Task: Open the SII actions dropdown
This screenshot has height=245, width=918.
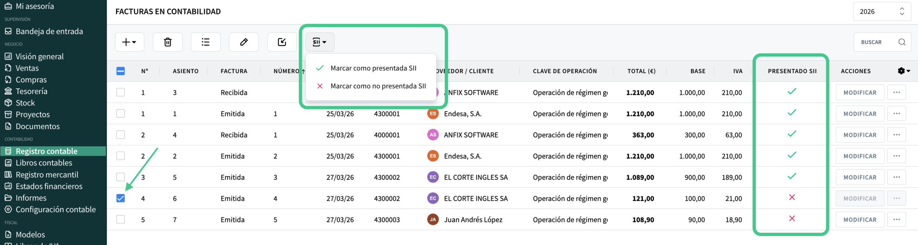Action: (x=320, y=42)
